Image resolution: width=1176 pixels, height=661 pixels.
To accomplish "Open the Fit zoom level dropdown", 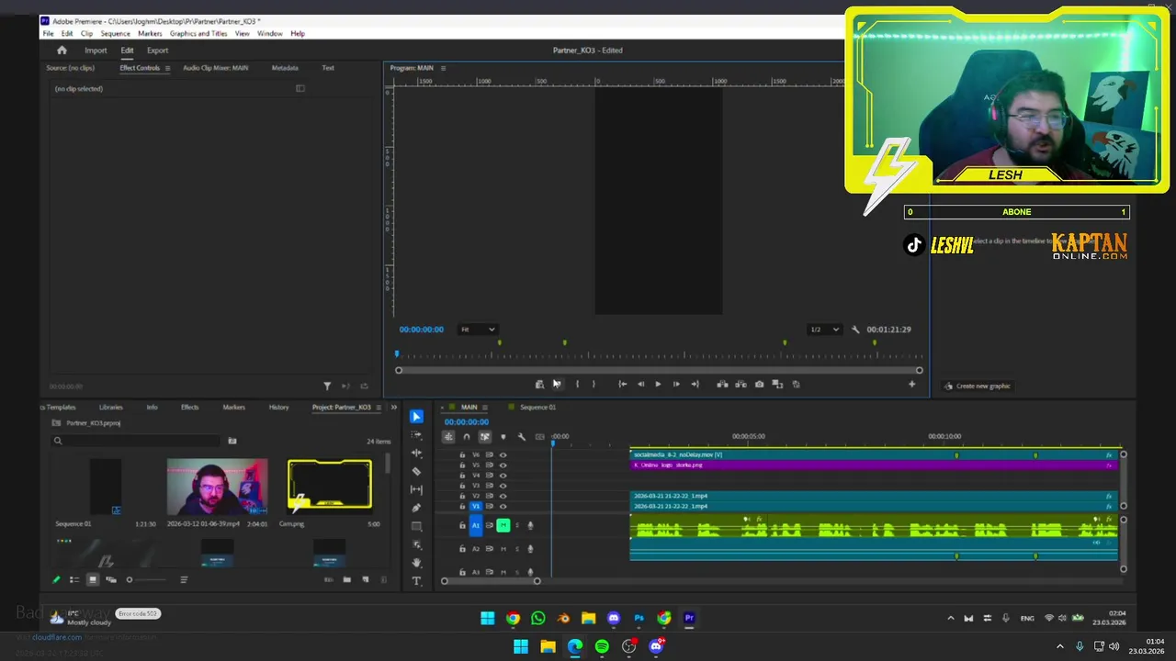I will (478, 330).
